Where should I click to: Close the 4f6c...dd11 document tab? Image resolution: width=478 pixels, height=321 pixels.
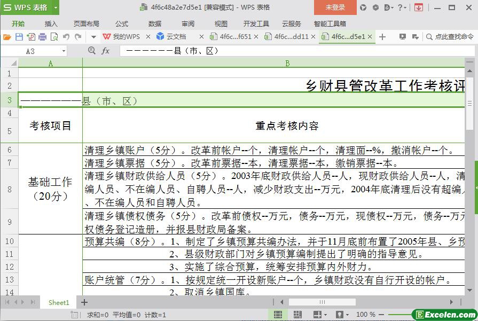point(313,37)
